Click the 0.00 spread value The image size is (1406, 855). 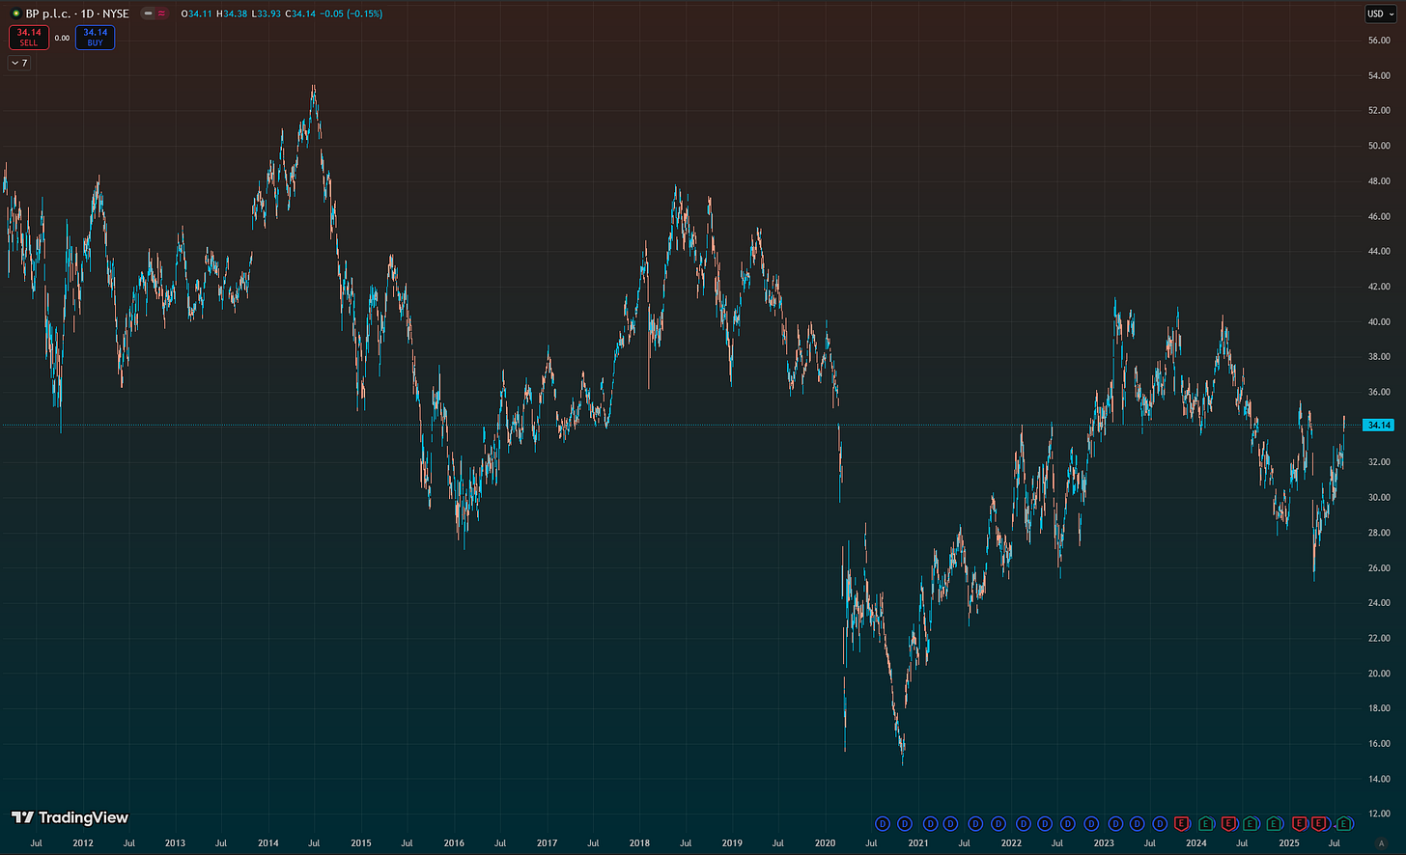tap(62, 38)
